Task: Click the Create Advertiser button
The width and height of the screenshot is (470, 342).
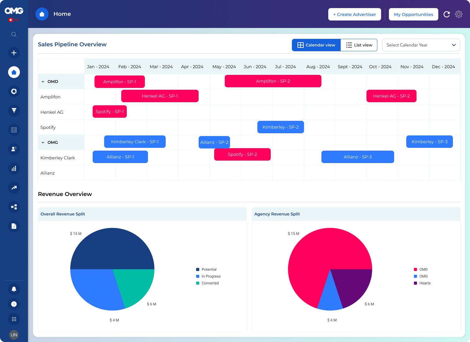Action: click(354, 14)
